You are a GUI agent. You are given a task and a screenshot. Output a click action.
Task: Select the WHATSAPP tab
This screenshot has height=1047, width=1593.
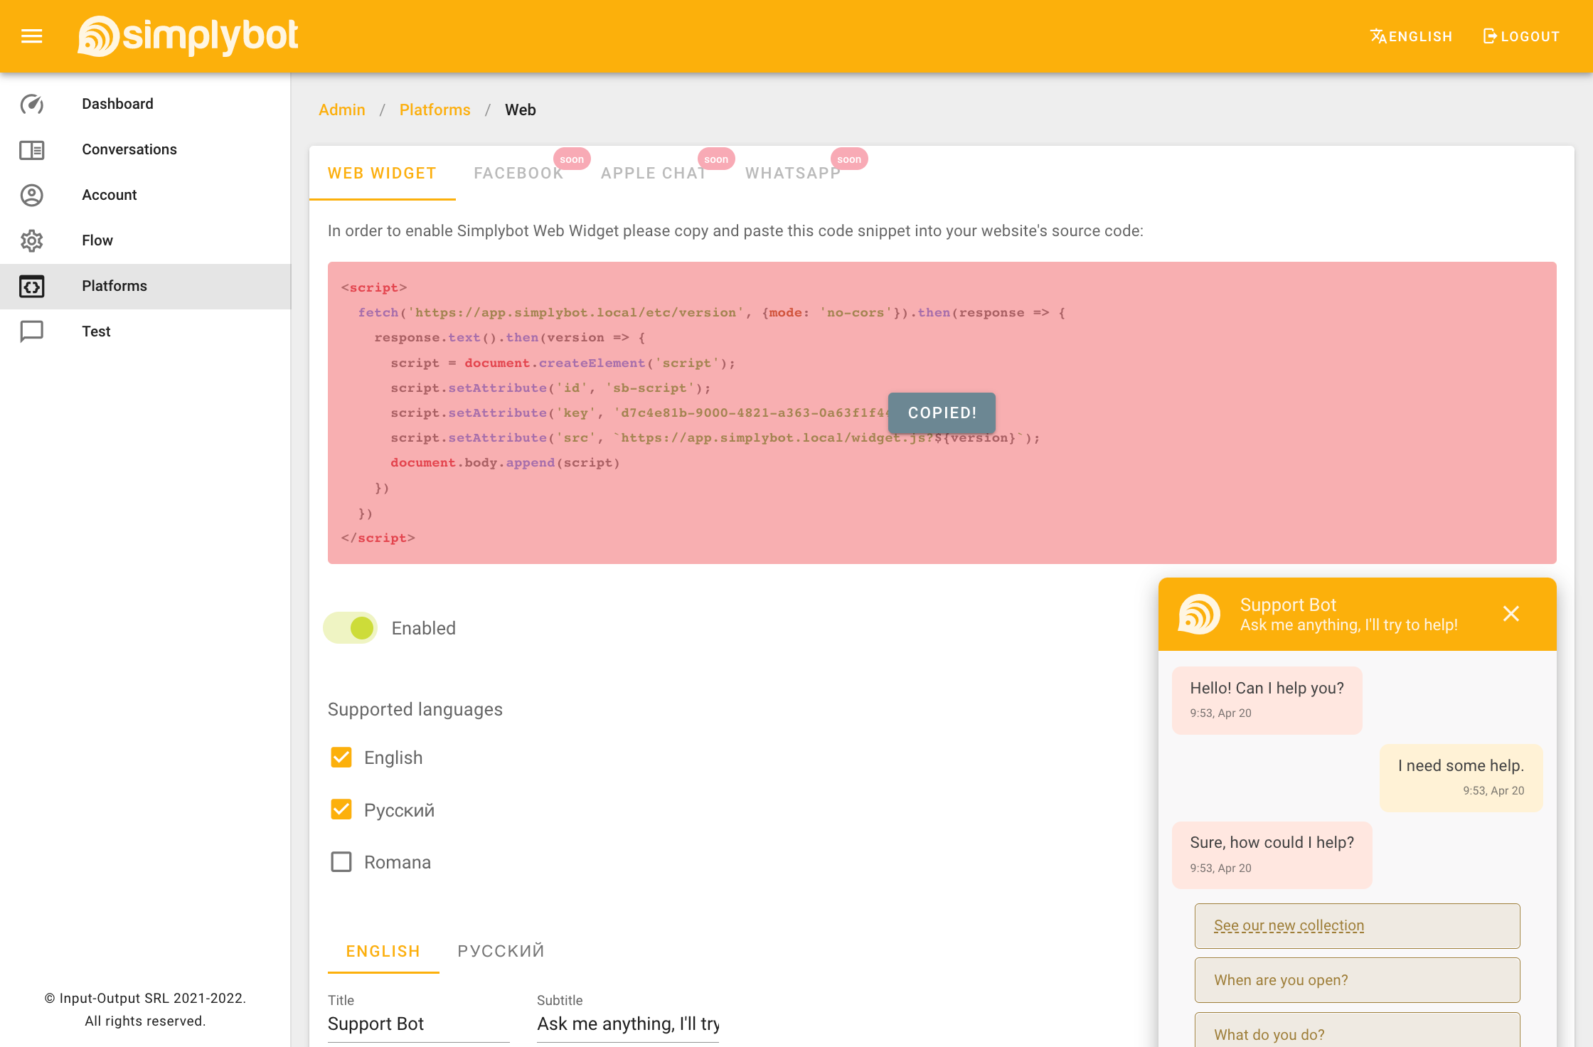793,174
